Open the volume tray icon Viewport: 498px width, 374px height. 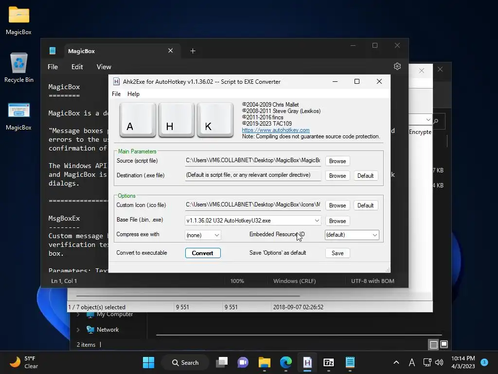[439, 362]
